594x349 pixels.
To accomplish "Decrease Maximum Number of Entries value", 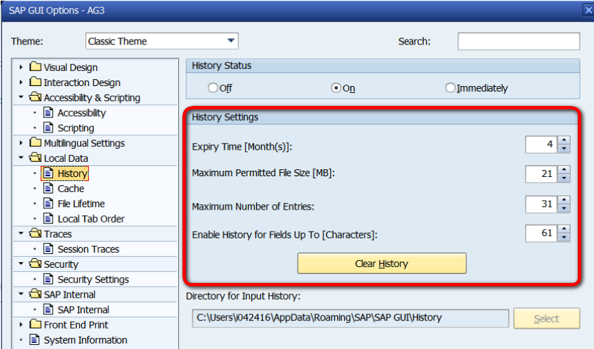I will coord(564,208).
